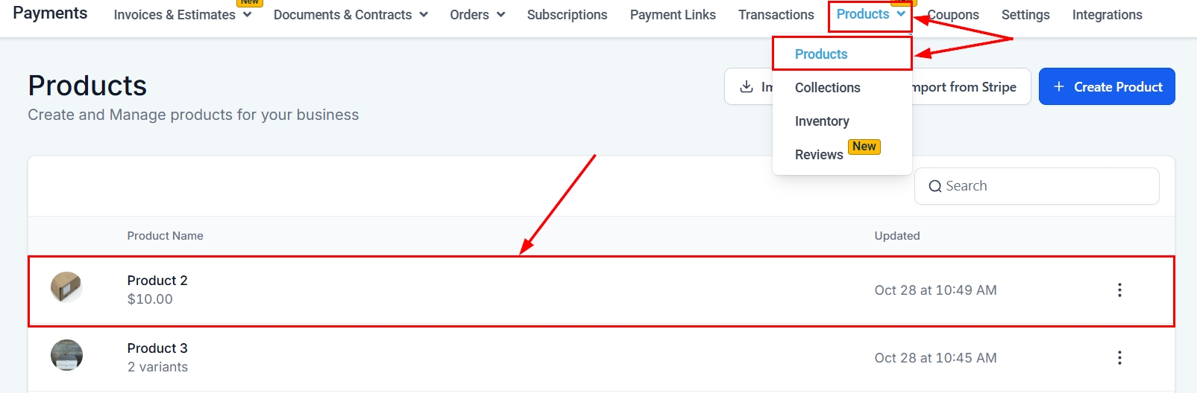Image resolution: width=1197 pixels, height=393 pixels.
Task: Expand Invoices & Estimates dropdown
Action: (x=247, y=15)
